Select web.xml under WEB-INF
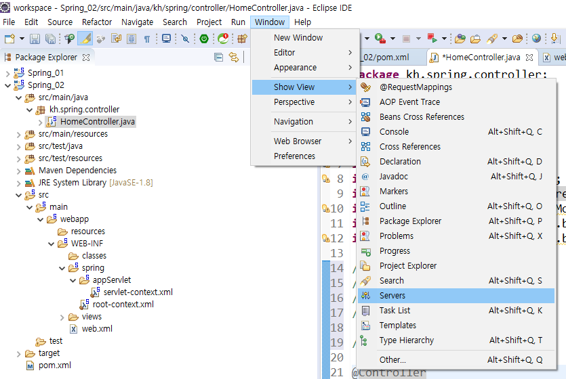The image size is (566, 379). point(91,328)
